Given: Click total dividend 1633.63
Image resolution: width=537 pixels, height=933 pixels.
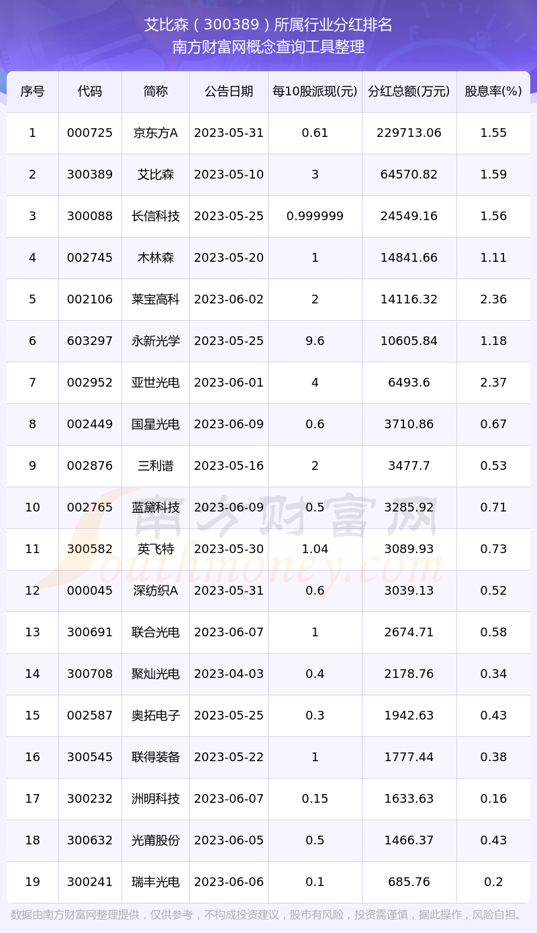Looking at the screenshot, I should [409, 799].
